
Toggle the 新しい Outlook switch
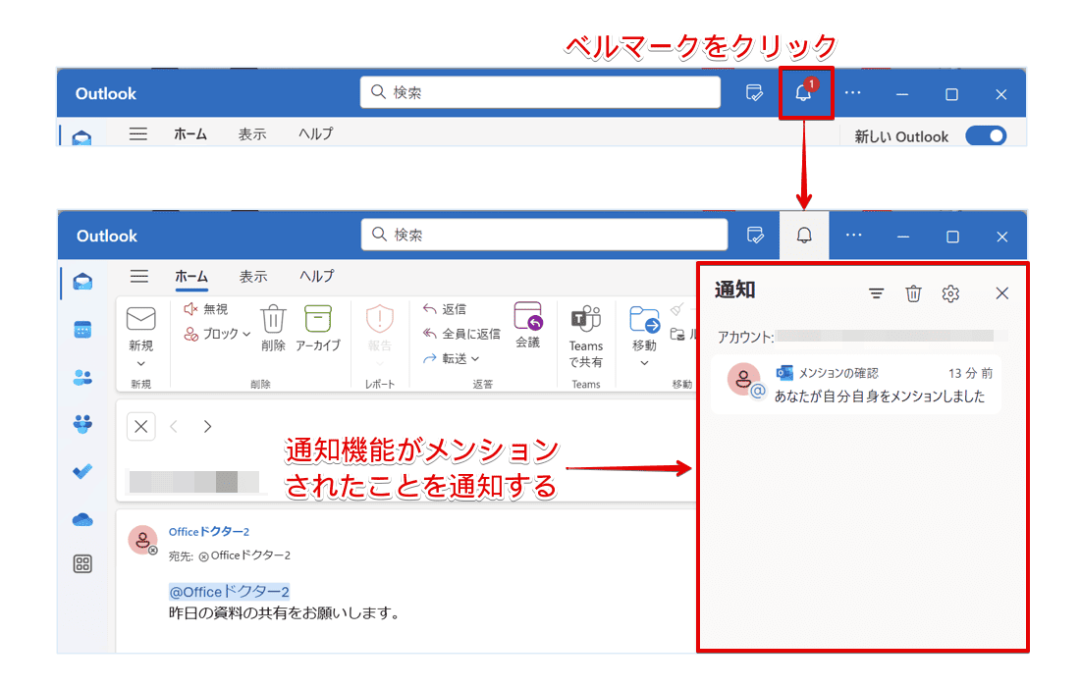click(986, 135)
